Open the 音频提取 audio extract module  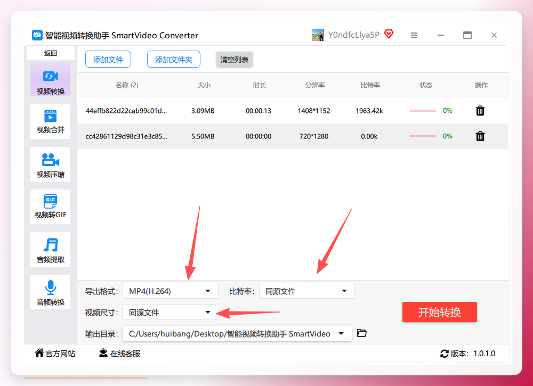[50, 250]
